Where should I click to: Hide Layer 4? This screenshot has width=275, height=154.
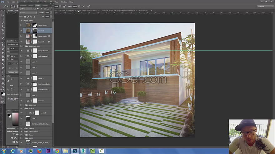[x=21, y=62]
